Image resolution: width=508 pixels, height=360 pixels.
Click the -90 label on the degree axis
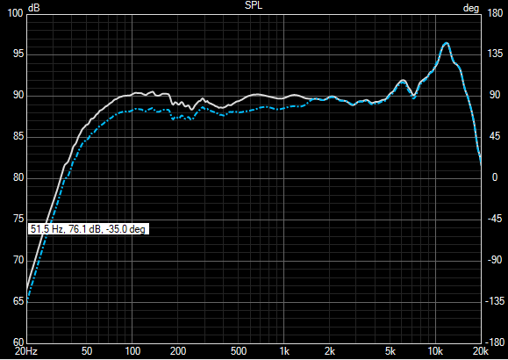pyautogui.click(x=495, y=260)
